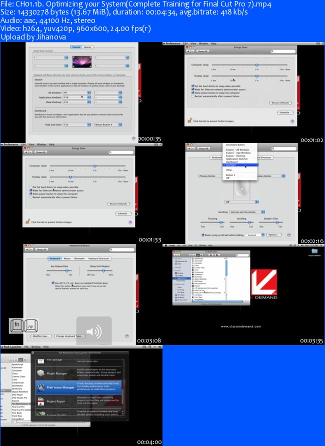Click screen corners preview thumbnail in Exposé

[x=82, y=61]
